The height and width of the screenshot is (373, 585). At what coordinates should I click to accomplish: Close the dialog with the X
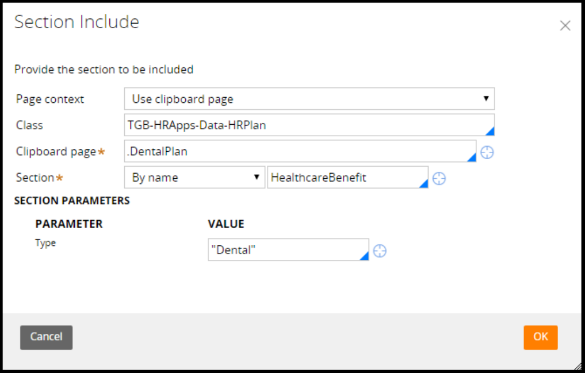(x=565, y=26)
